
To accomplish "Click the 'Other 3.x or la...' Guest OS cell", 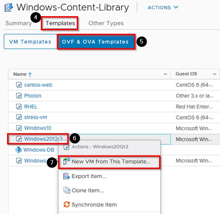I will click(195, 96).
